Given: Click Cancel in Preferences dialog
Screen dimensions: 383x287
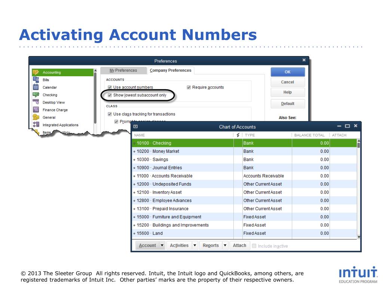Looking at the screenshot, I should (288, 82).
